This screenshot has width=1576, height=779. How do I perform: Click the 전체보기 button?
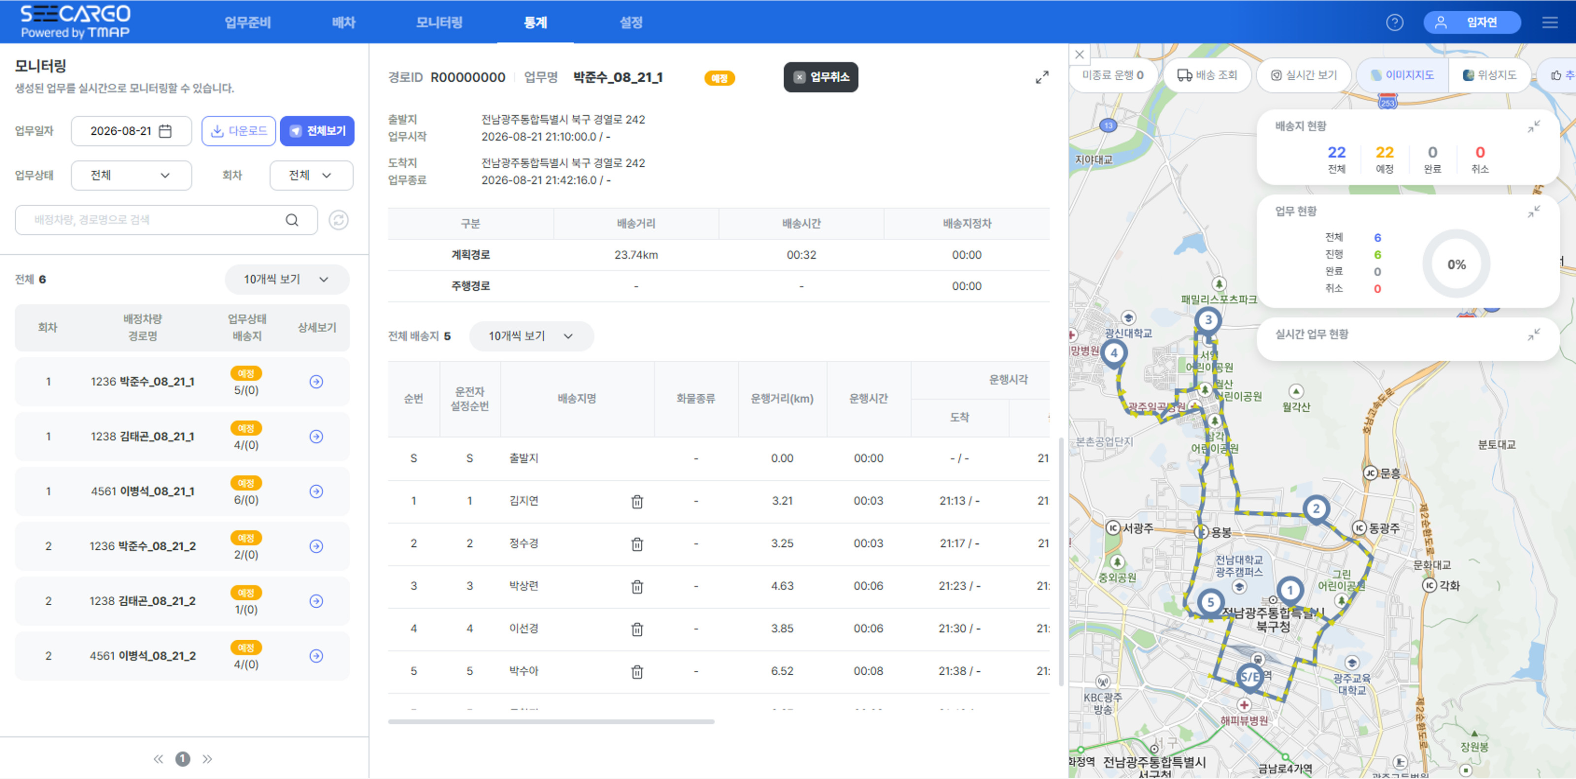point(317,131)
